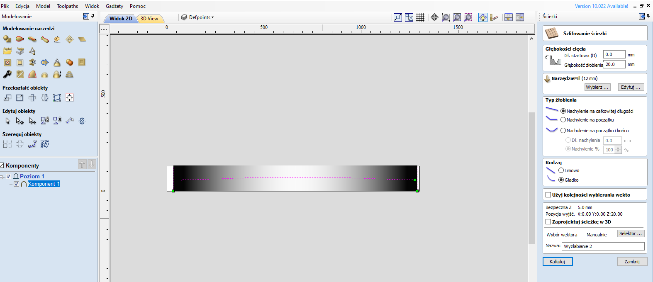
Task: Toggle the lightbulb toolbar icon
Action: (x=482, y=17)
